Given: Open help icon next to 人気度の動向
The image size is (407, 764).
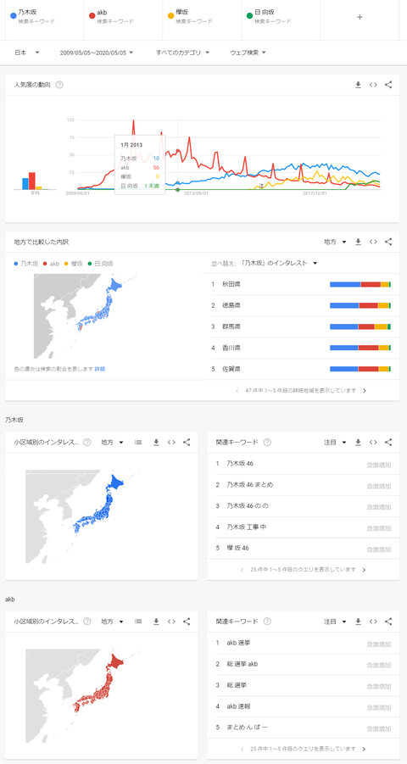Looking at the screenshot, I should click(59, 85).
